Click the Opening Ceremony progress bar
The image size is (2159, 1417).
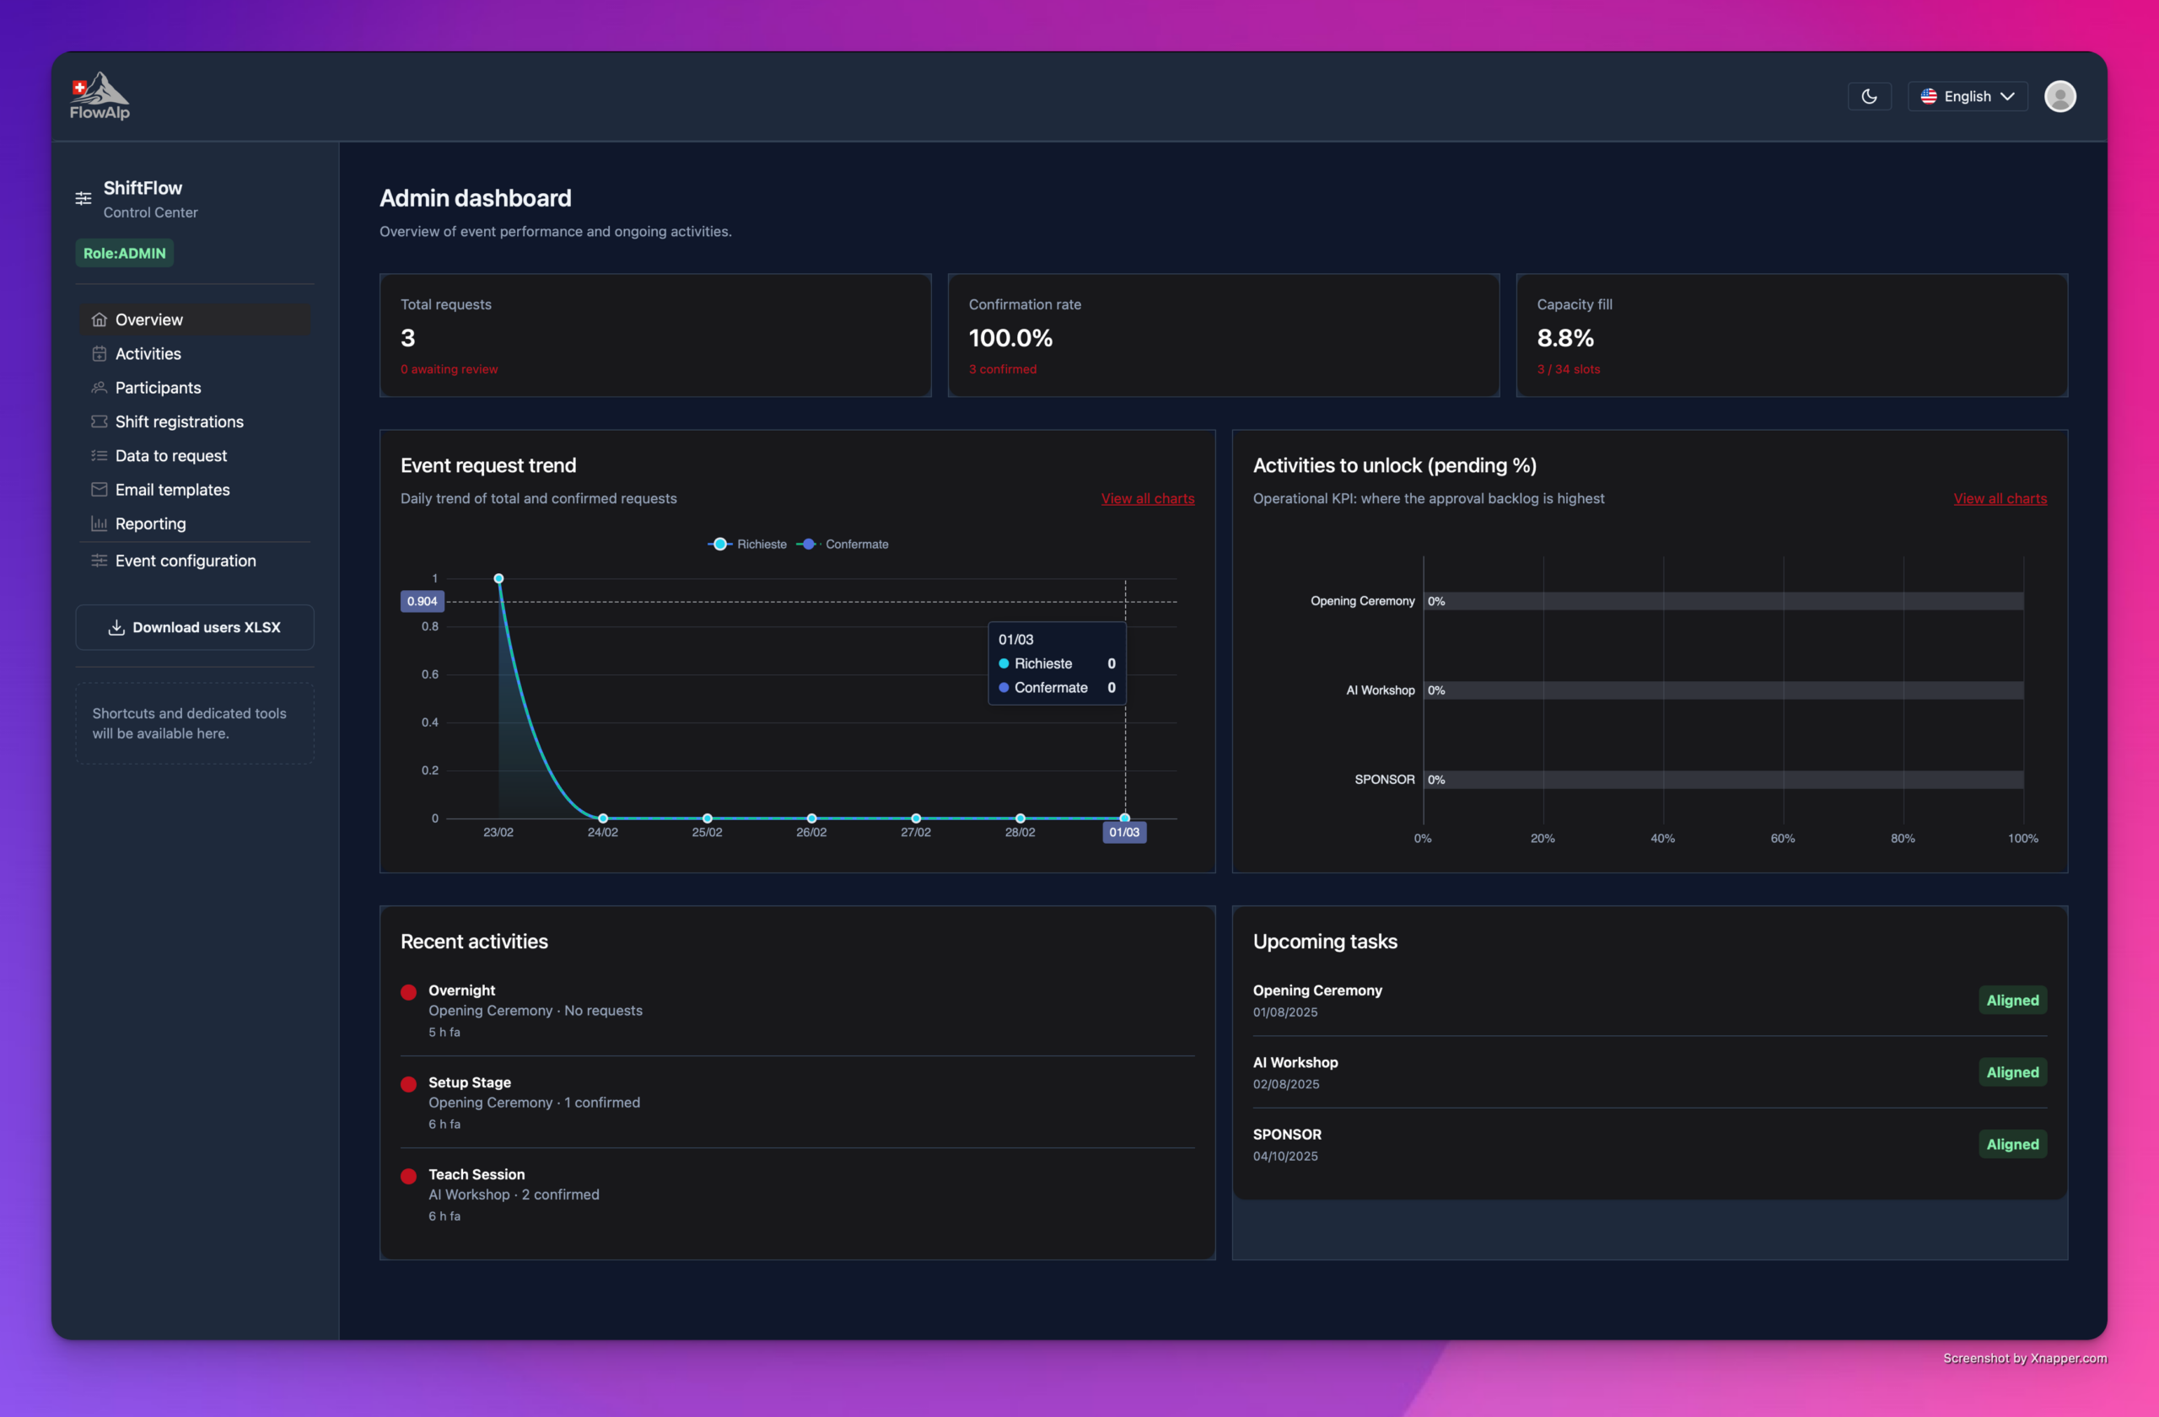tap(1723, 601)
